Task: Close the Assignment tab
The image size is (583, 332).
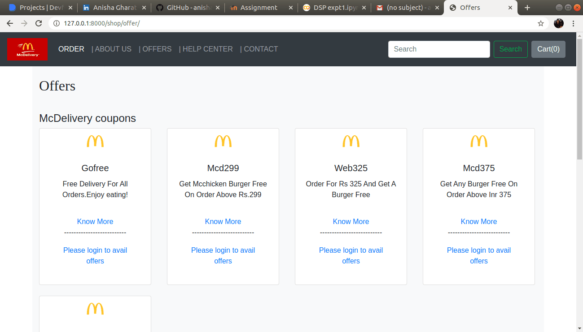Action: pos(291,8)
